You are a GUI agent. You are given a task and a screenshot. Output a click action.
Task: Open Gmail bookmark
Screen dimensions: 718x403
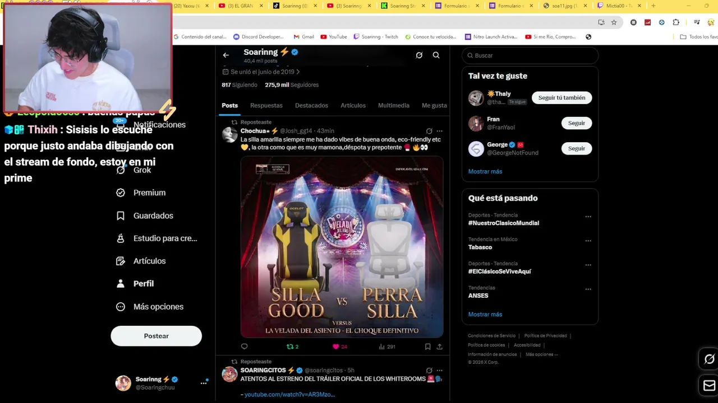point(303,37)
